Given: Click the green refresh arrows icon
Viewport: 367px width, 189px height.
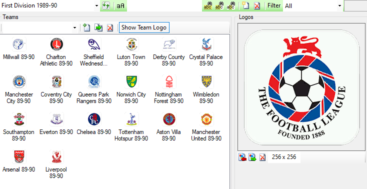Looking at the screenshot, I should pyautogui.click(x=106, y=5).
